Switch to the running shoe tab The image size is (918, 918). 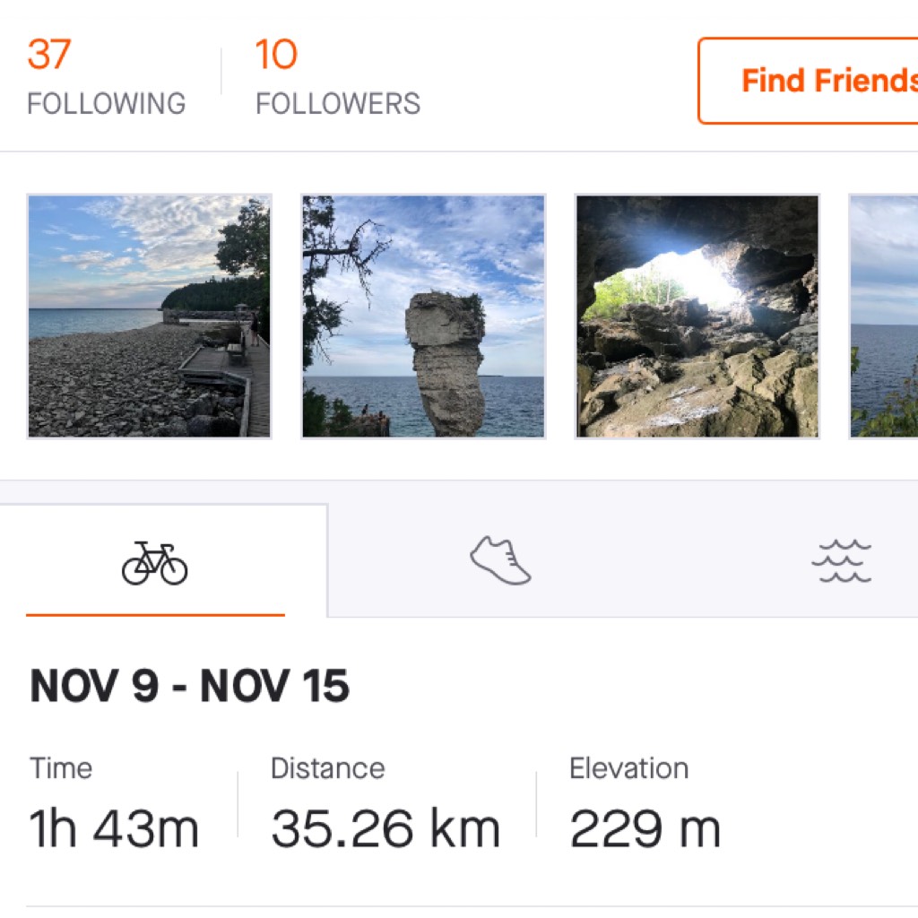(500, 561)
